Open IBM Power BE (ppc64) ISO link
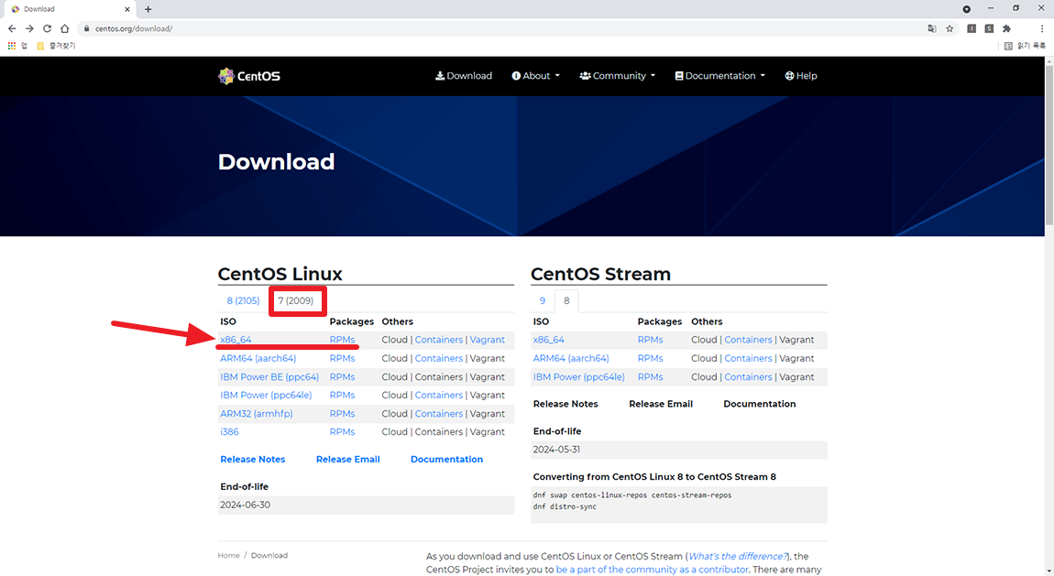The width and height of the screenshot is (1054, 576). (x=269, y=377)
